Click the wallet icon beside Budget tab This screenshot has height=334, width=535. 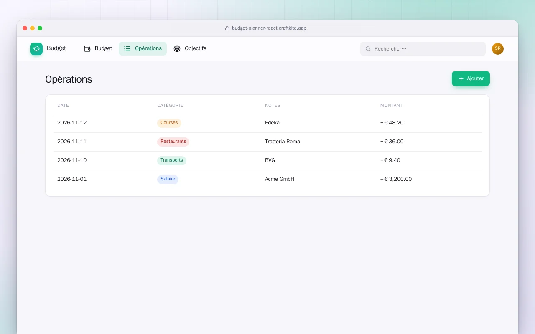[x=87, y=48]
